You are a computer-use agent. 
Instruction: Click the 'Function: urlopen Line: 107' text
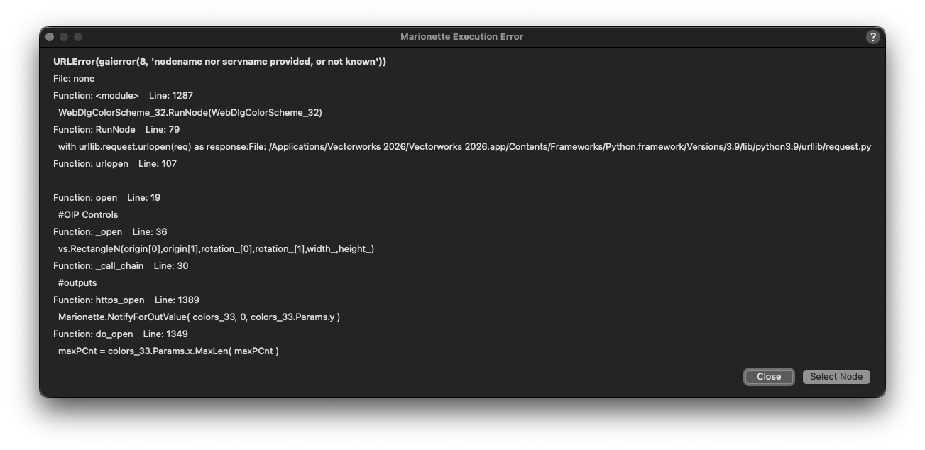[115, 164]
